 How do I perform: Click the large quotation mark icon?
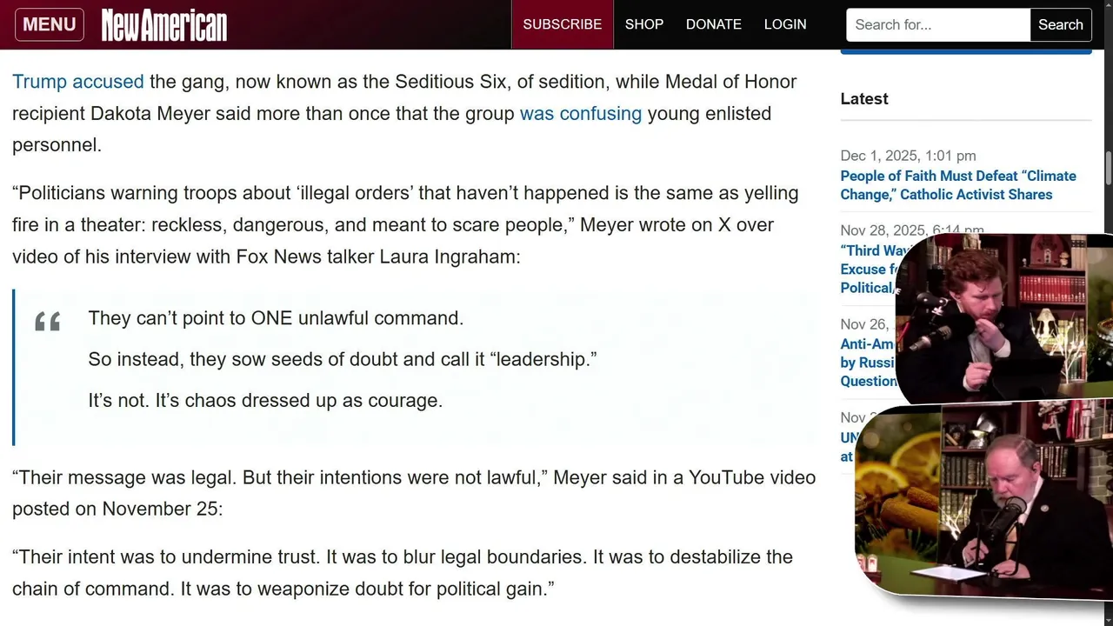[48, 323]
